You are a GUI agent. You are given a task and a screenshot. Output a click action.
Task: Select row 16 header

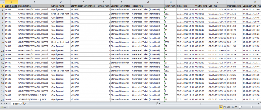[x=2, y=67]
